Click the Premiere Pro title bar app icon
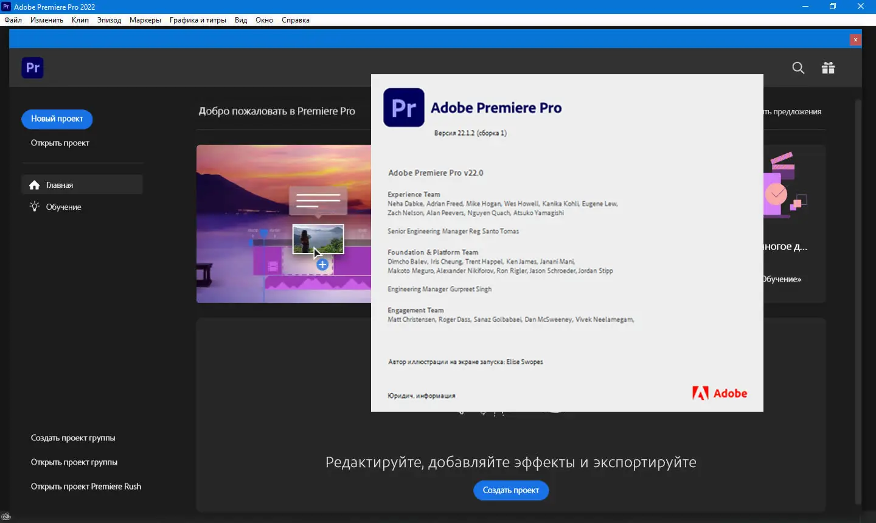 [7, 7]
